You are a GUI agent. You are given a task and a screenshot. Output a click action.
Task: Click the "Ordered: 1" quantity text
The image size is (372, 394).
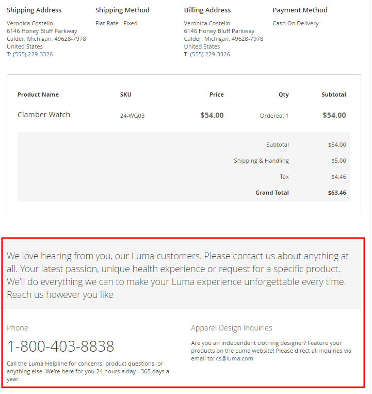[x=274, y=116]
